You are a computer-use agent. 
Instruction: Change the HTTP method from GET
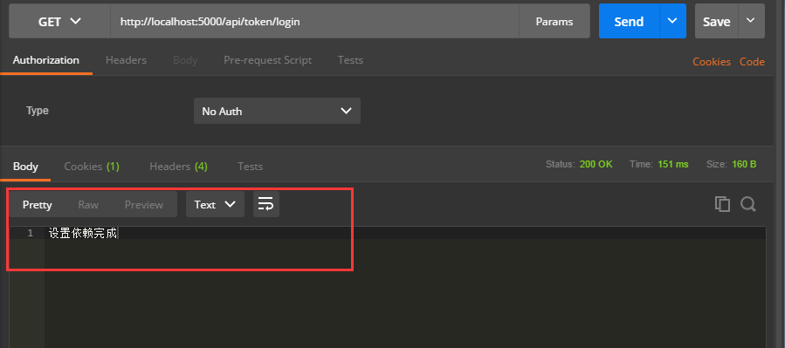click(59, 22)
